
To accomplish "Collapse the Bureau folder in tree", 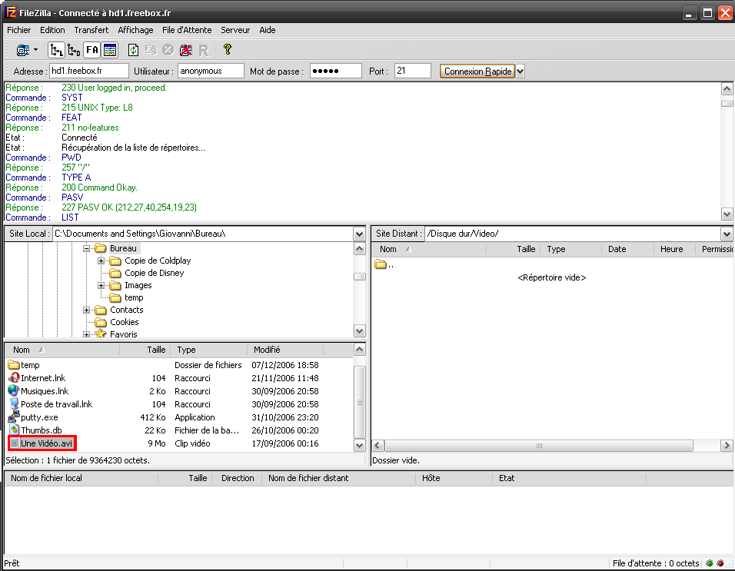I will 86,249.
